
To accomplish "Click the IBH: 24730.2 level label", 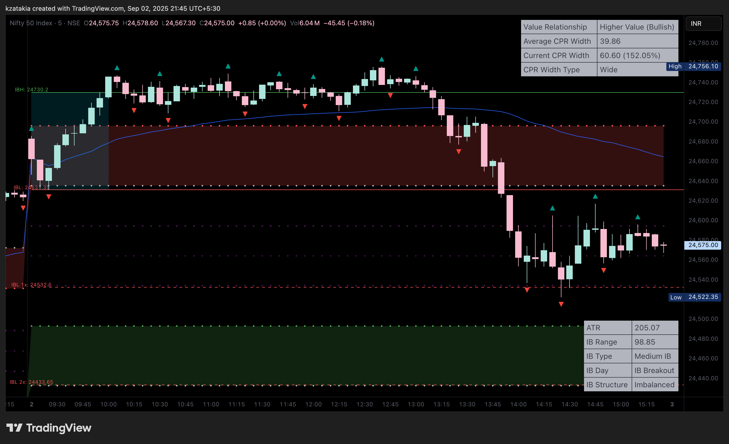I will tap(31, 89).
